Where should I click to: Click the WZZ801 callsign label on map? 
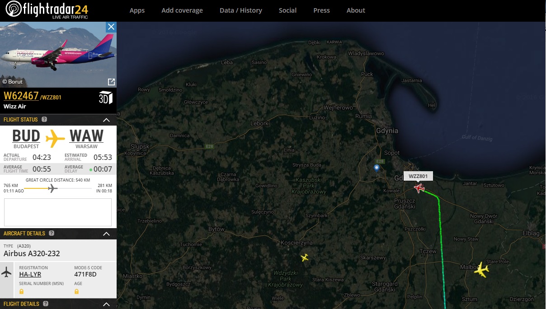419,176
